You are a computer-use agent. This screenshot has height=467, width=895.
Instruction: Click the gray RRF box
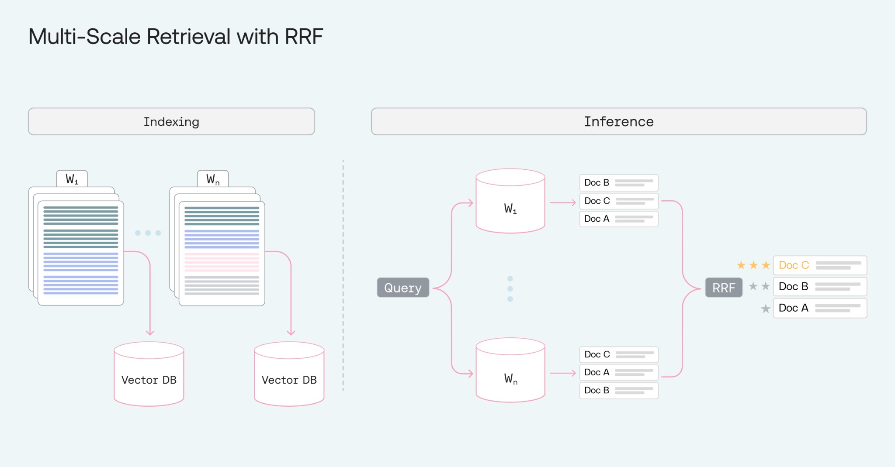(724, 288)
